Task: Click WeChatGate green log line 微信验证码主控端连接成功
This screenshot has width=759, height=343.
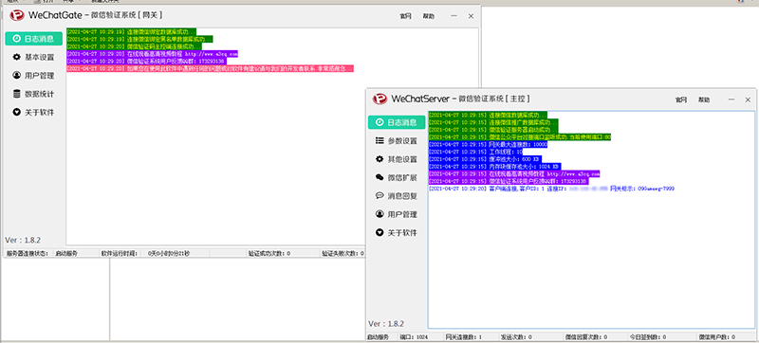Action: [134, 46]
